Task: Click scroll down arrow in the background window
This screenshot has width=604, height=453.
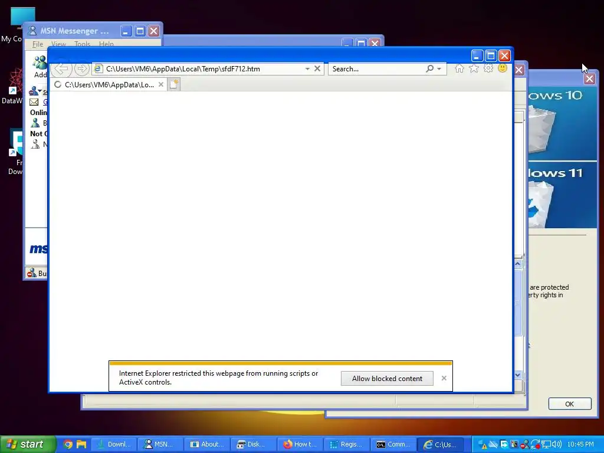Action: point(518,375)
